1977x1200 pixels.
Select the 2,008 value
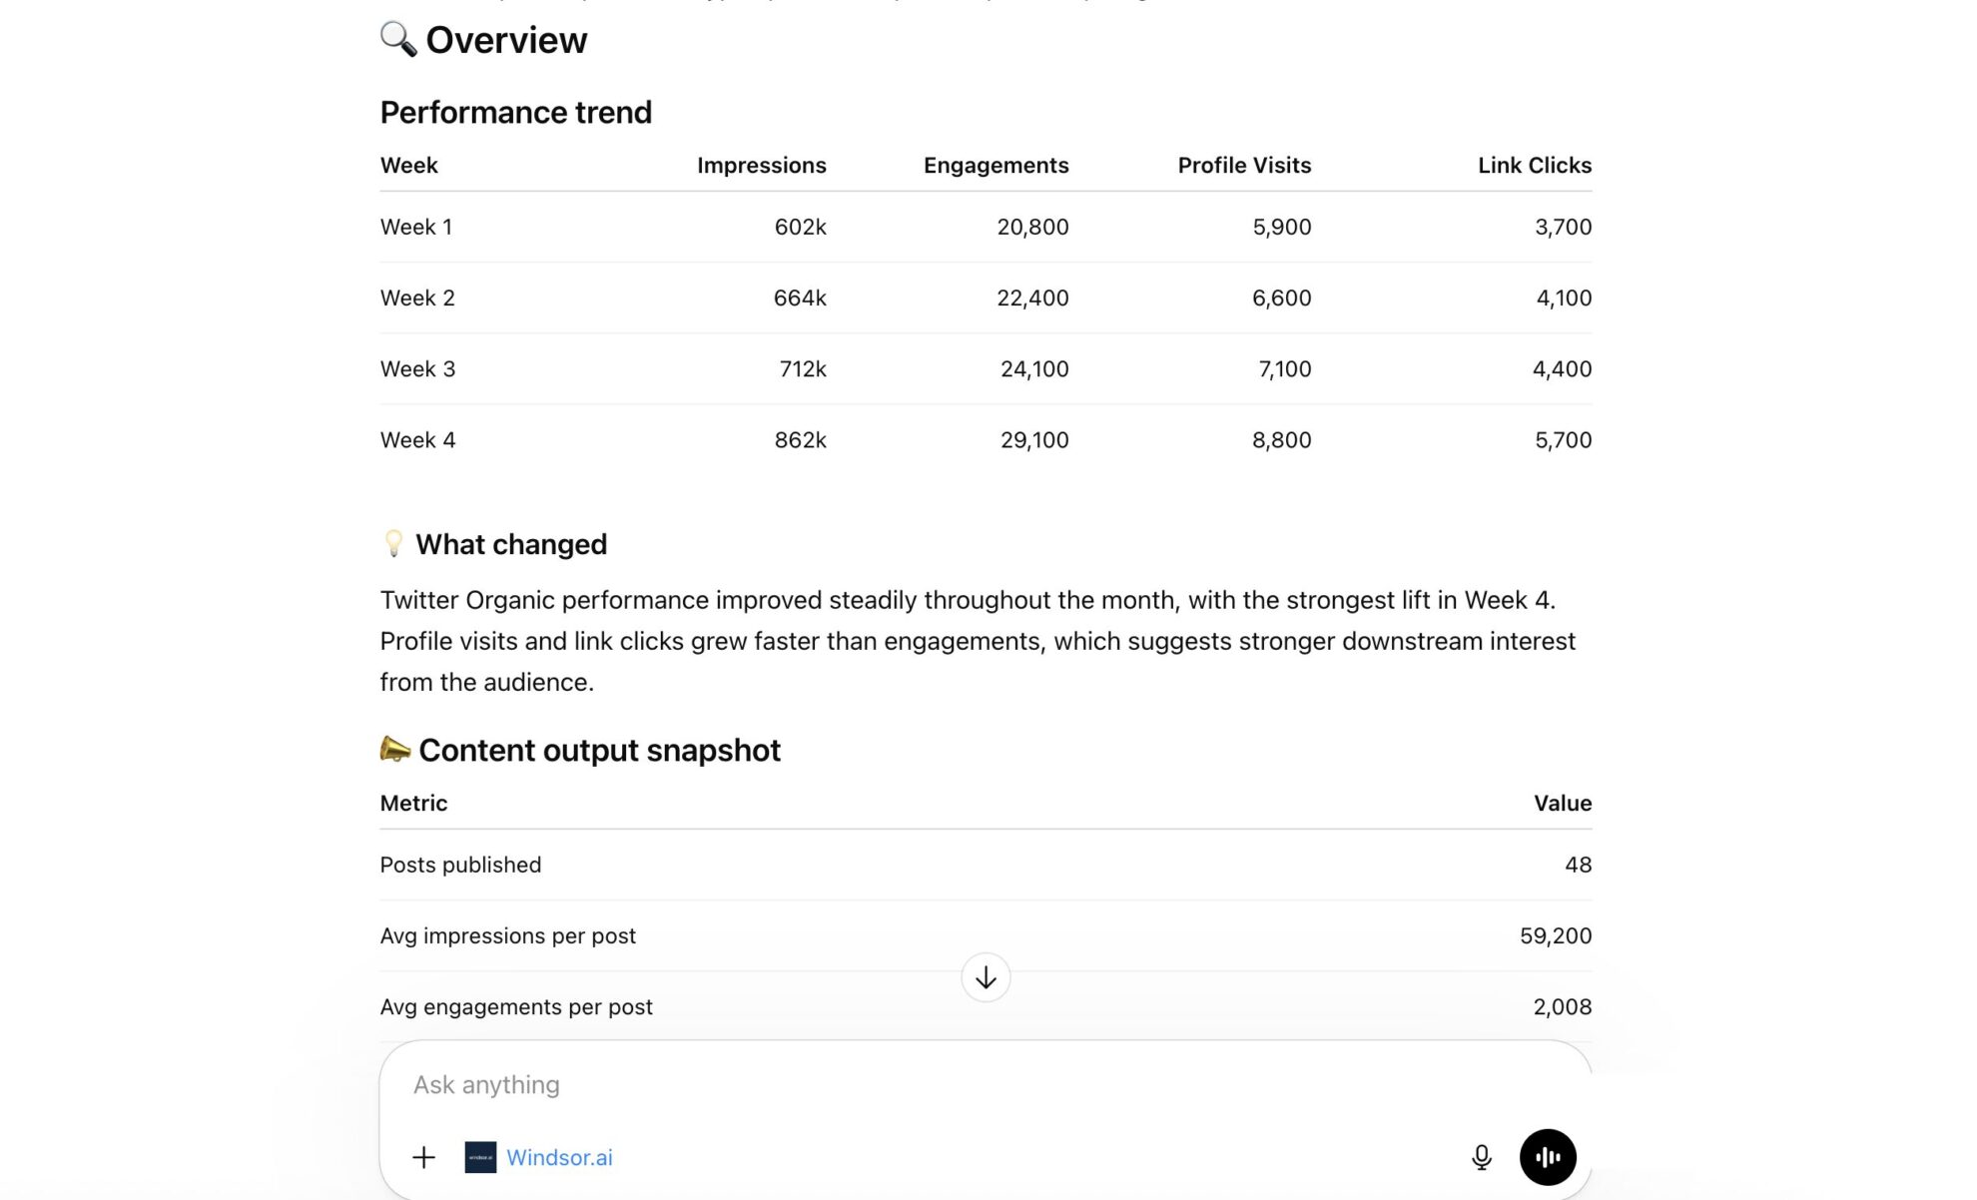(1563, 1006)
